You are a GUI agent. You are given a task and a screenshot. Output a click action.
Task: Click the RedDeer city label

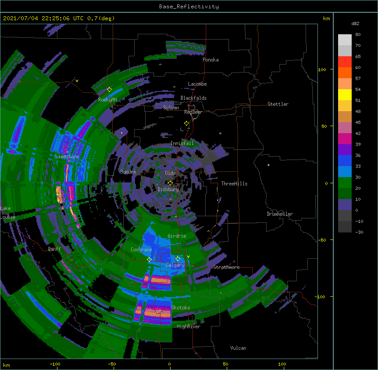(x=193, y=112)
